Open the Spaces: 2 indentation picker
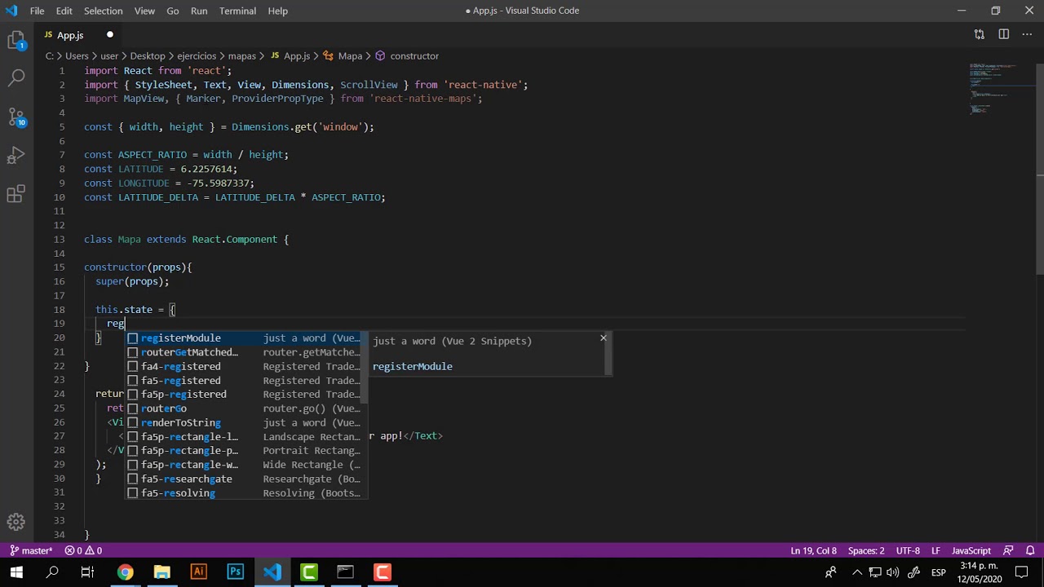Viewport: 1044px width, 587px height. [x=866, y=550]
